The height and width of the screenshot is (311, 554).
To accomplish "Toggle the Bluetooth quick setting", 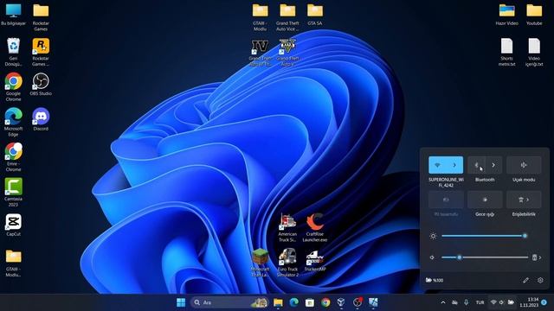I will (x=476, y=165).
